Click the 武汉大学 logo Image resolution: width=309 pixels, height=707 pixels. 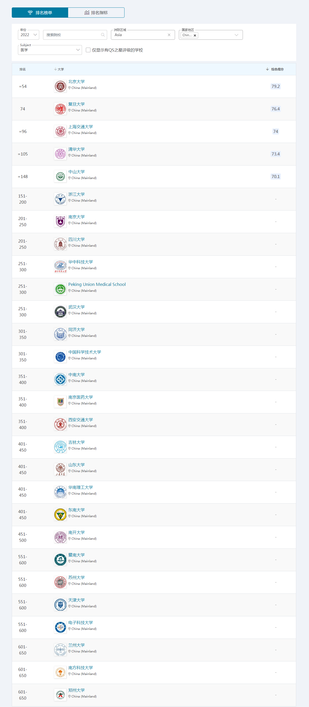[60, 312]
